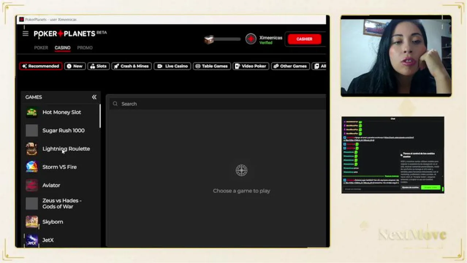The image size is (467, 263).
Task: Open Storm VS Fire from list
Action: coord(60,167)
